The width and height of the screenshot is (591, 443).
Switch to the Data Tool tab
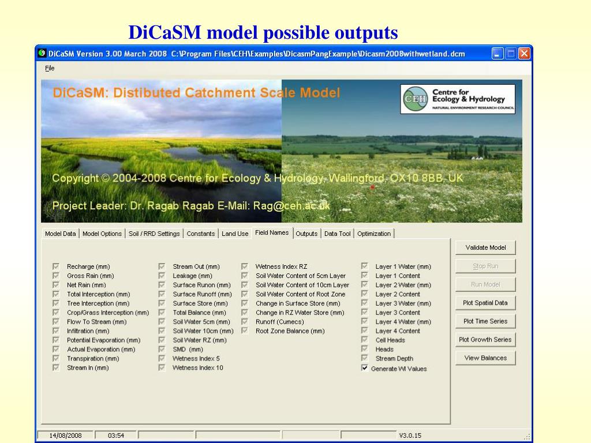click(337, 234)
